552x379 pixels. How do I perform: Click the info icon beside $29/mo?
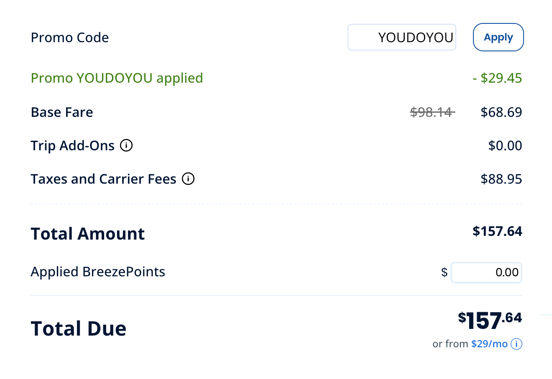click(x=517, y=344)
